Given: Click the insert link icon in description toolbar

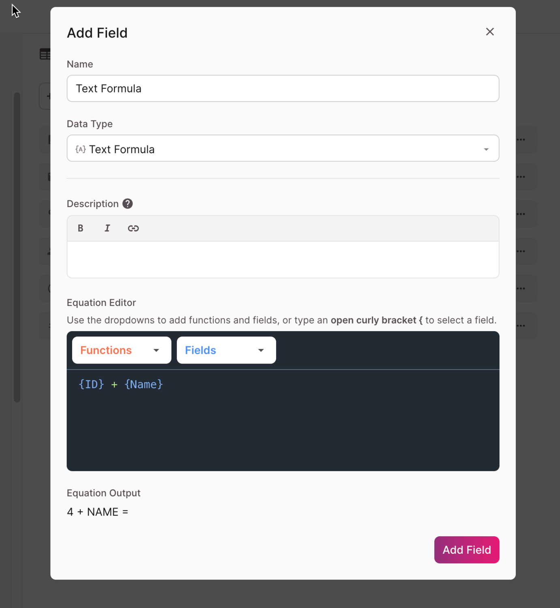Looking at the screenshot, I should (133, 228).
